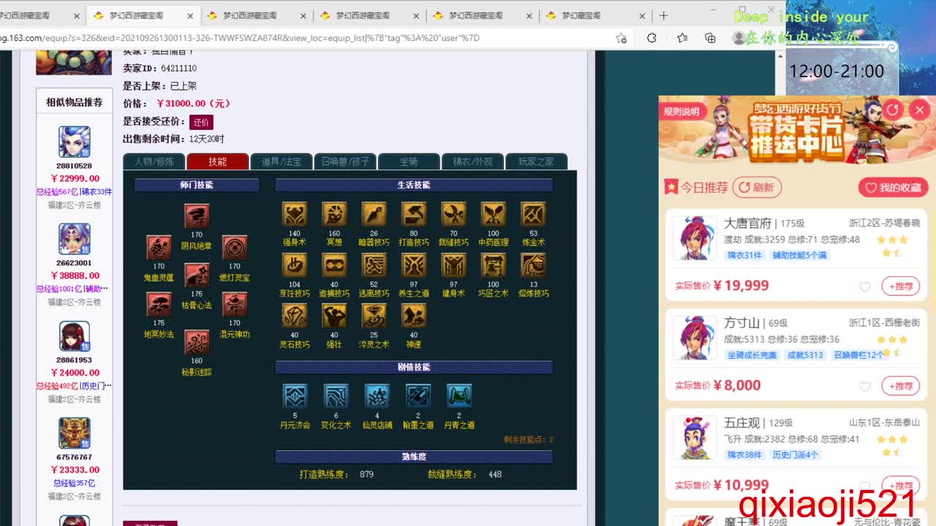Open 我的收藏 favorites
This screenshot has height=526, width=936.
point(893,188)
